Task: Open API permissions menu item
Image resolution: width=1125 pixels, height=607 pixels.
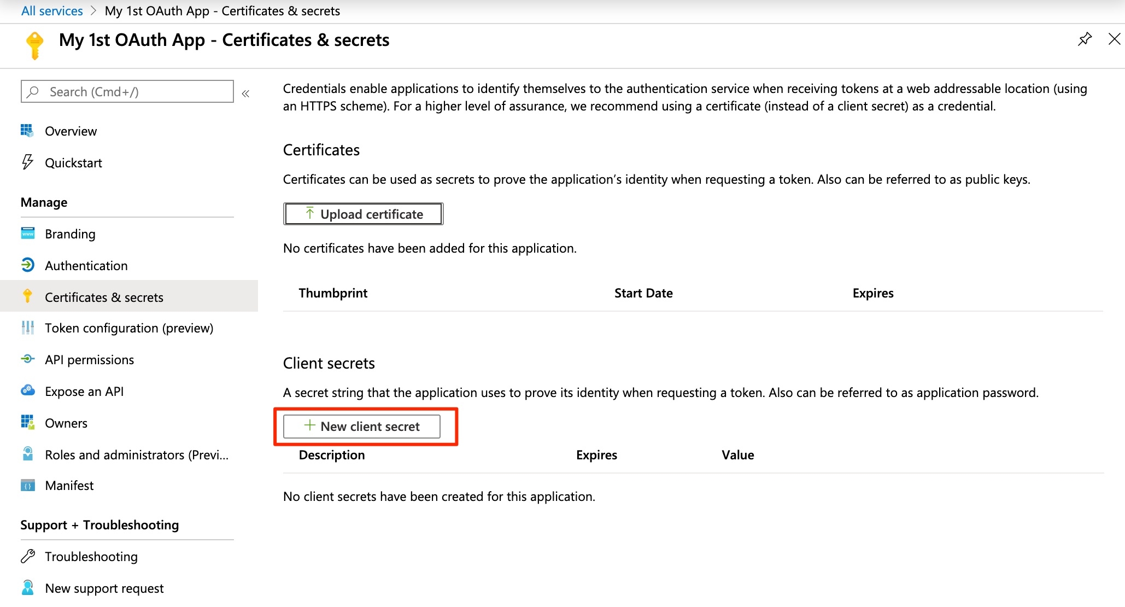Action: point(89,360)
